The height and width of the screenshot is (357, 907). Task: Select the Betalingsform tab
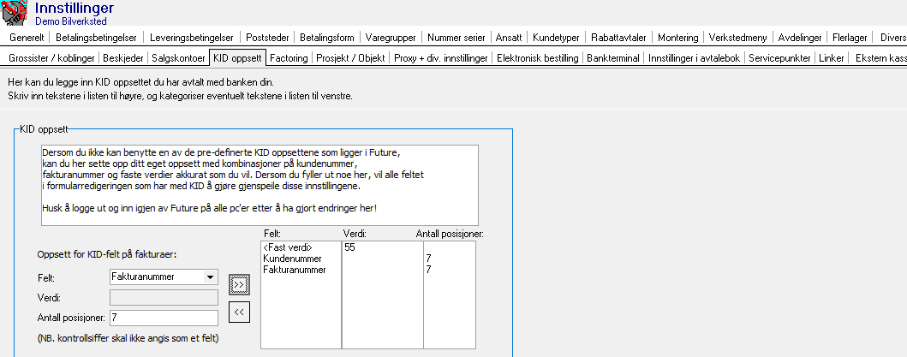(327, 38)
